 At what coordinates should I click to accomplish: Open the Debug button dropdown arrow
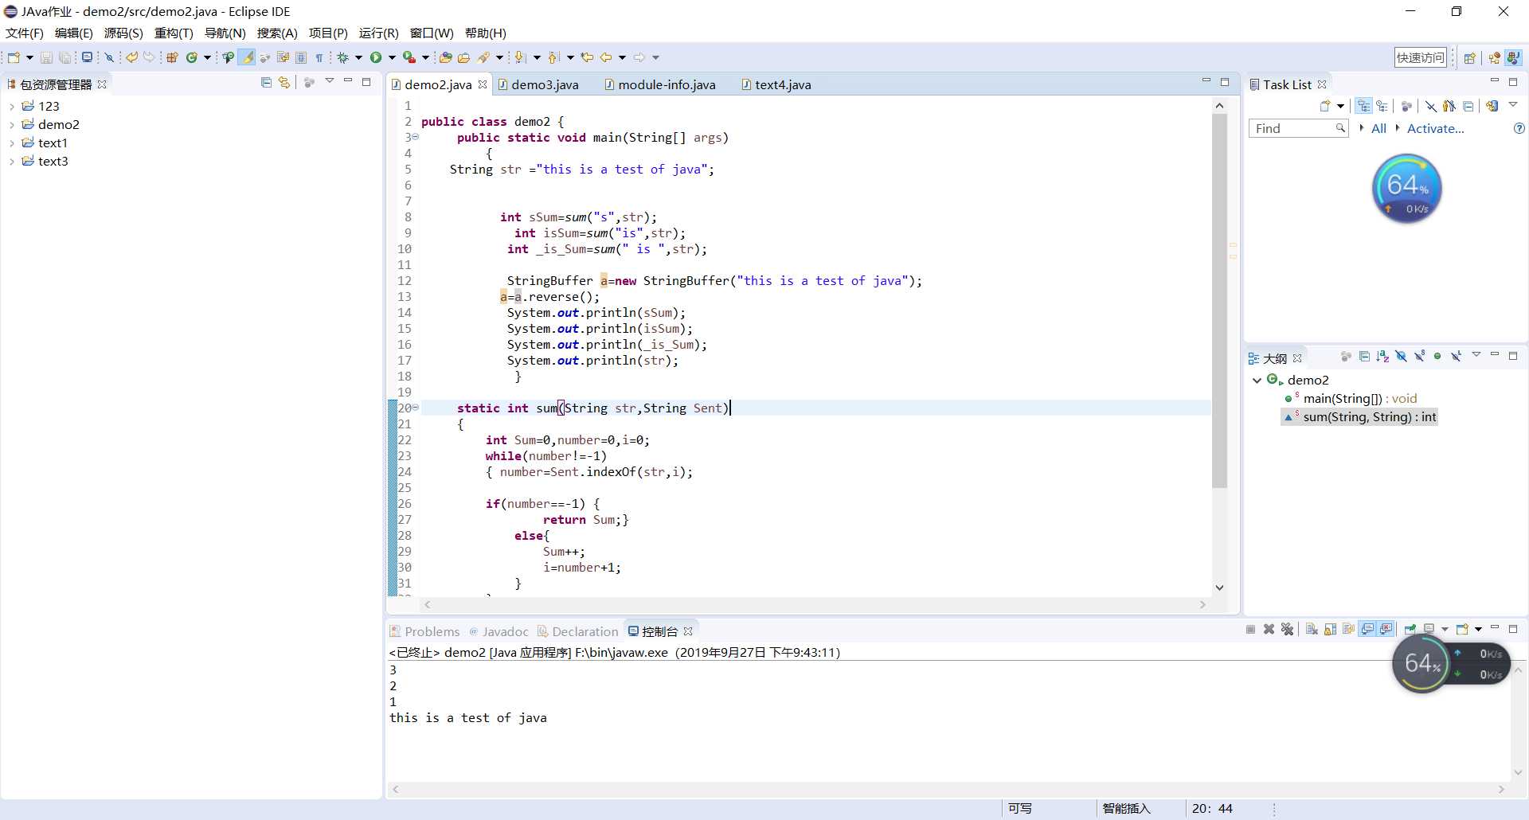[358, 57]
